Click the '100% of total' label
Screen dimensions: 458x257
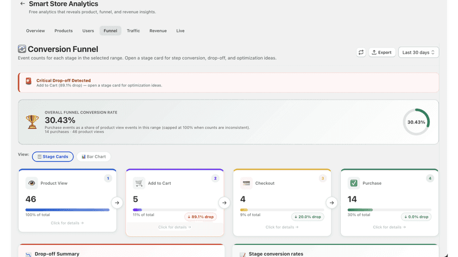pos(38,215)
